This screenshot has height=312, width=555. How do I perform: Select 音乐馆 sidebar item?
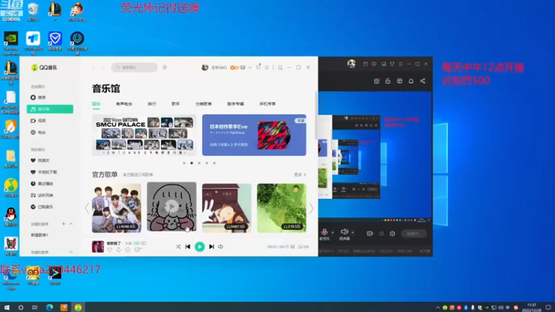pyautogui.click(x=50, y=109)
